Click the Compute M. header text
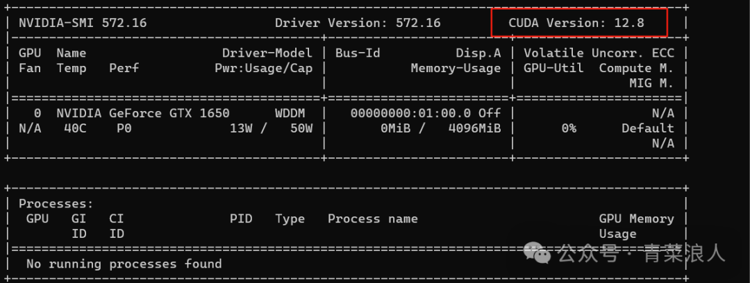 pyautogui.click(x=637, y=68)
